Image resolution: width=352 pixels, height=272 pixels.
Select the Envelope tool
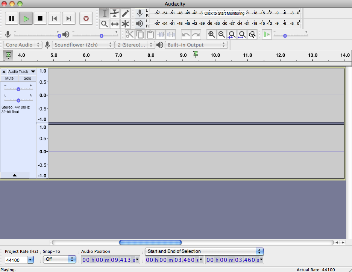pyautogui.click(x=115, y=13)
